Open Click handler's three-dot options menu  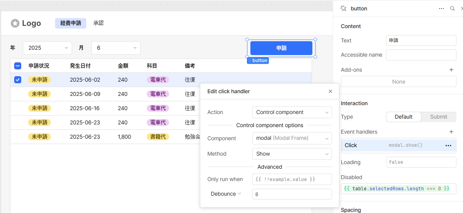coord(448,146)
